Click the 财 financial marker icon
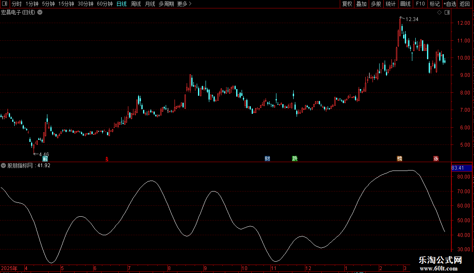The image size is (474, 273). 267,159
